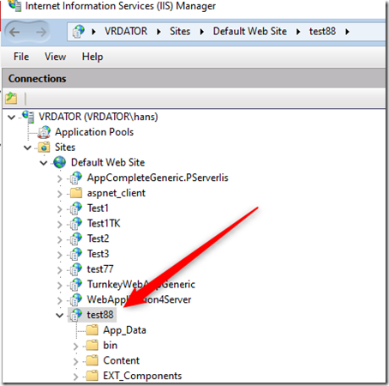Select the Test1TK label
Image resolution: width=389 pixels, height=386 pixels.
[x=104, y=223]
